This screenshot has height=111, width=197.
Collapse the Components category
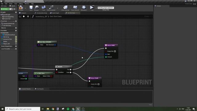(1, 33)
